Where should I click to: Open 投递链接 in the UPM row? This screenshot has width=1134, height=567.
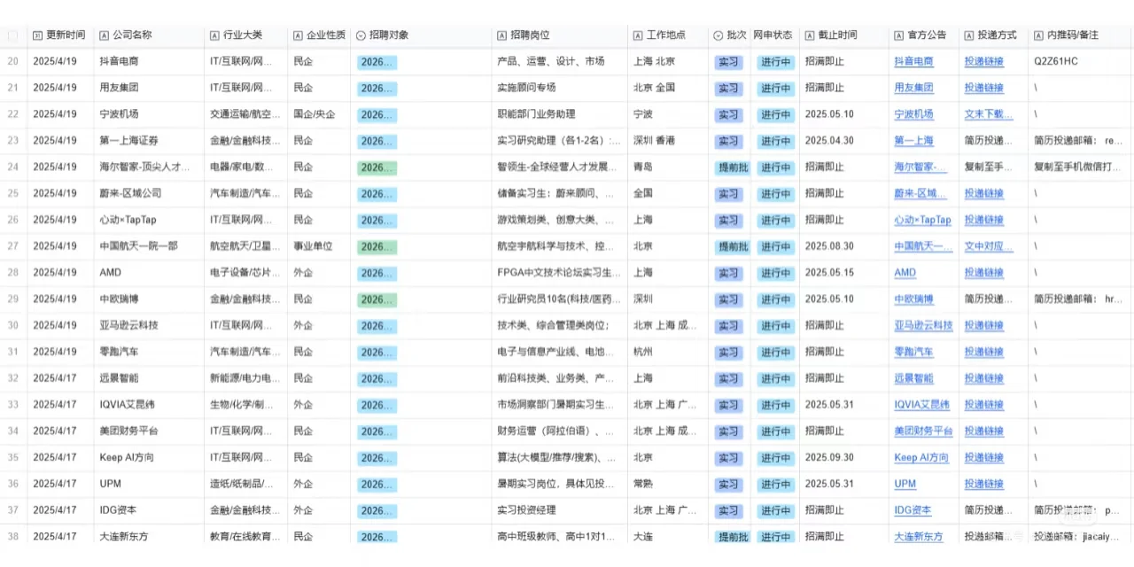(x=984, y=485)
